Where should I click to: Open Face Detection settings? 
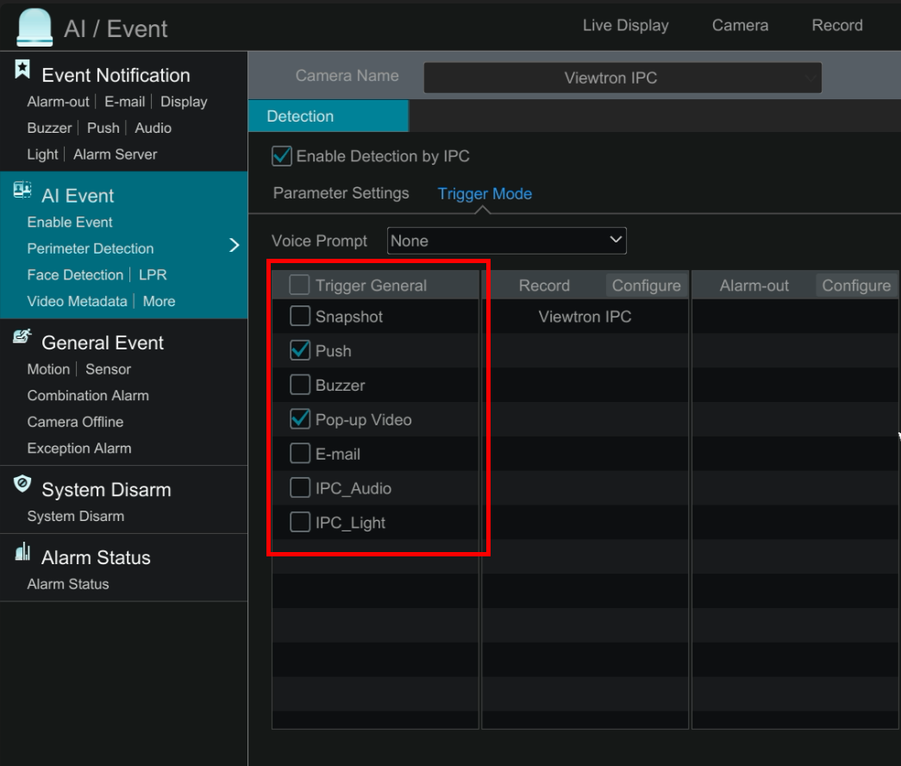[x=75, y=275]
